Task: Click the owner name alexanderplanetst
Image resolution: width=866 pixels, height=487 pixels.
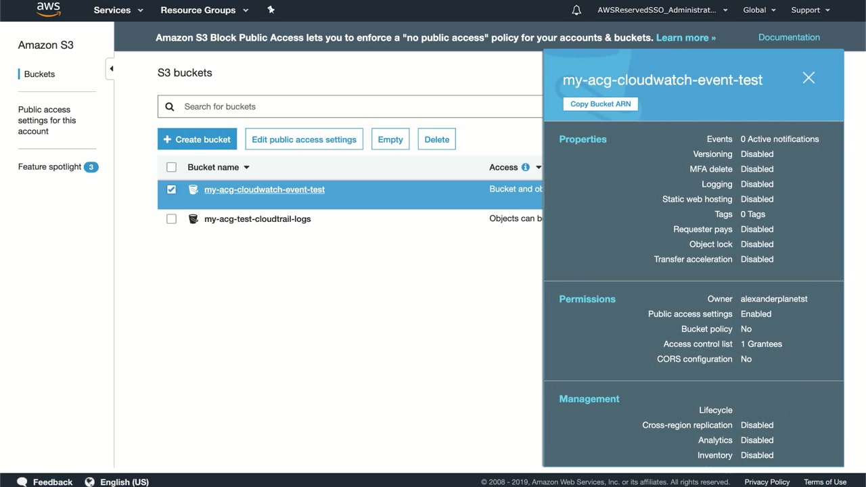Action: (774, 299)
